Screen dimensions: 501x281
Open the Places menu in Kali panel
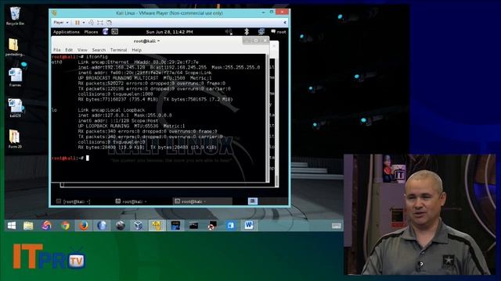[91, 32]
